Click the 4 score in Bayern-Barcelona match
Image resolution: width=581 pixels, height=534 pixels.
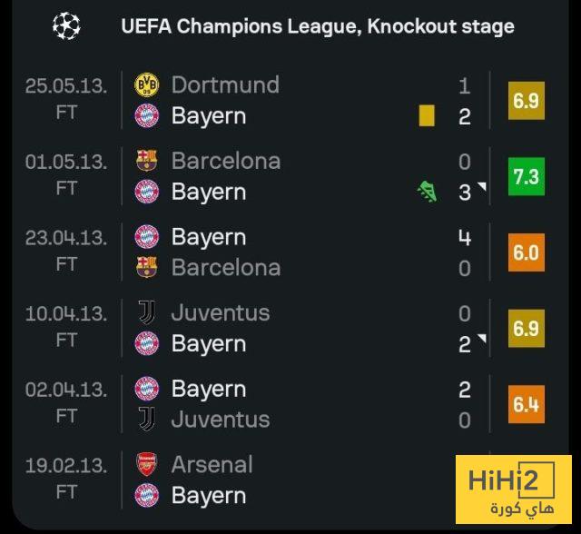465,237
